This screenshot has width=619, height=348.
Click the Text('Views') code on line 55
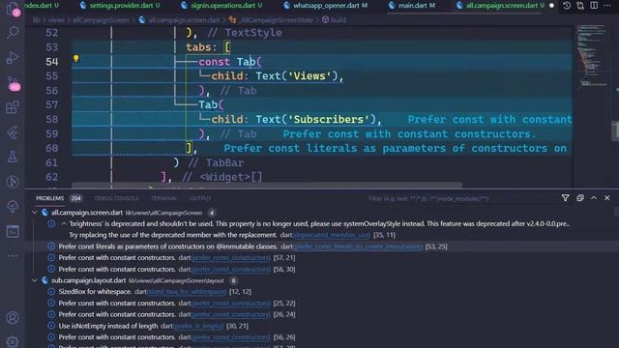(297, 75)
